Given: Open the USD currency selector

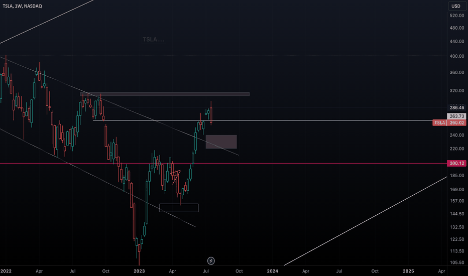Looking at the screenshot, I should click(x=456, y=6).
